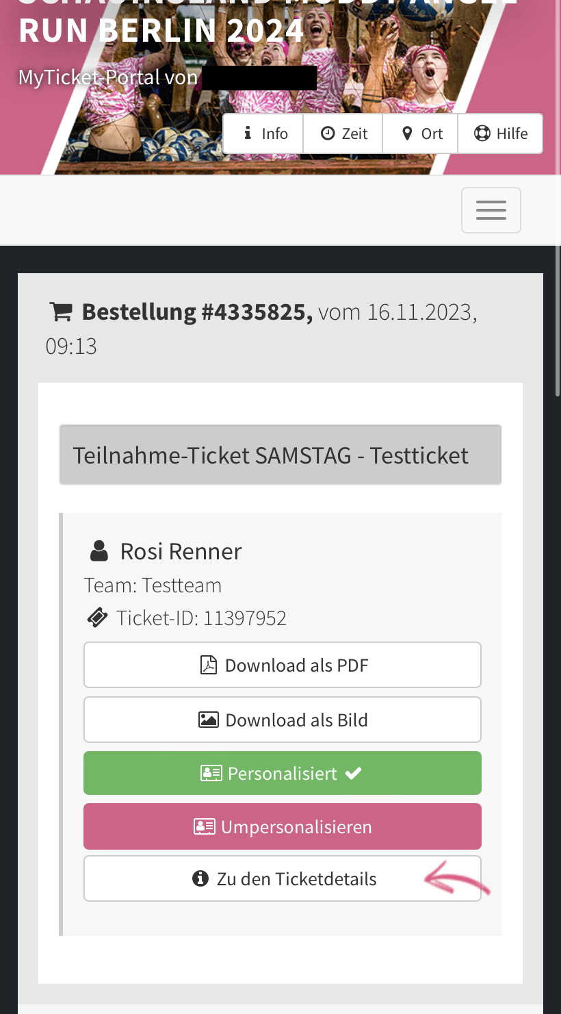Viewport: 561px width, 1014px height.
Task: Click the Download als PDF button
Action: (283, 664)
